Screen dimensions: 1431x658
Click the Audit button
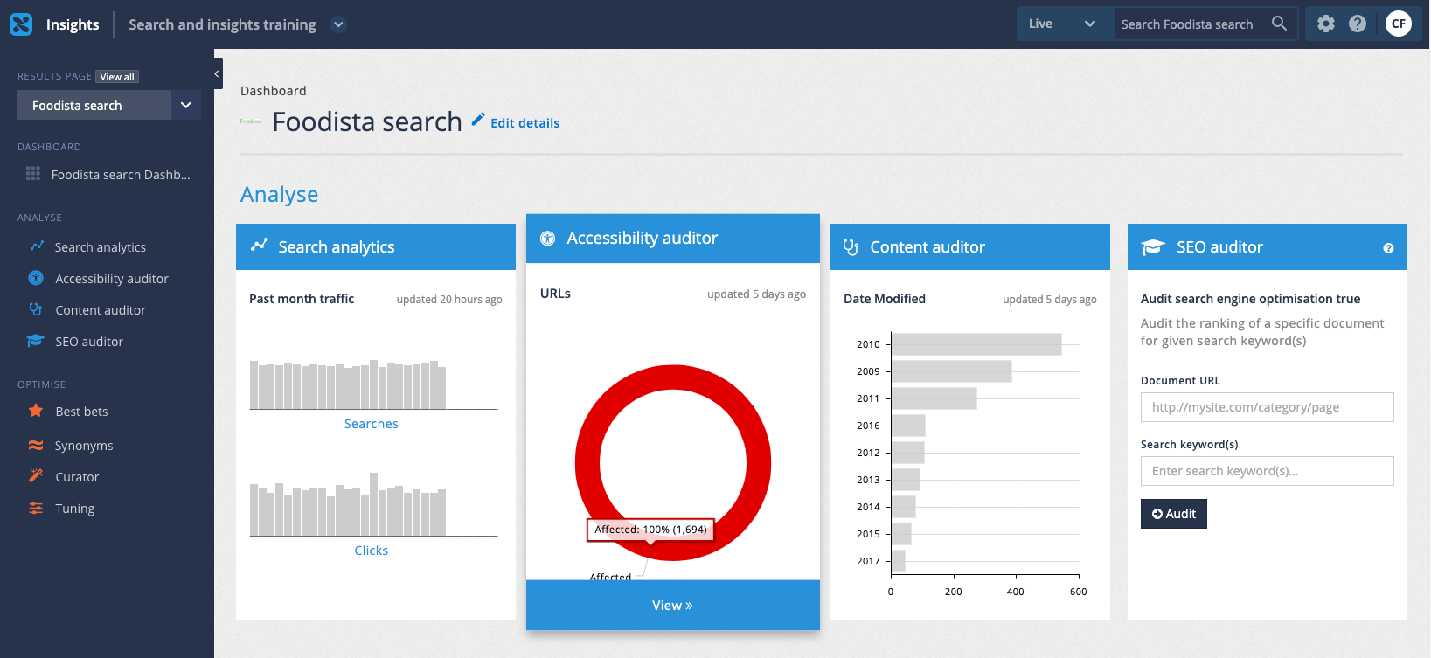coord(1174,514)
